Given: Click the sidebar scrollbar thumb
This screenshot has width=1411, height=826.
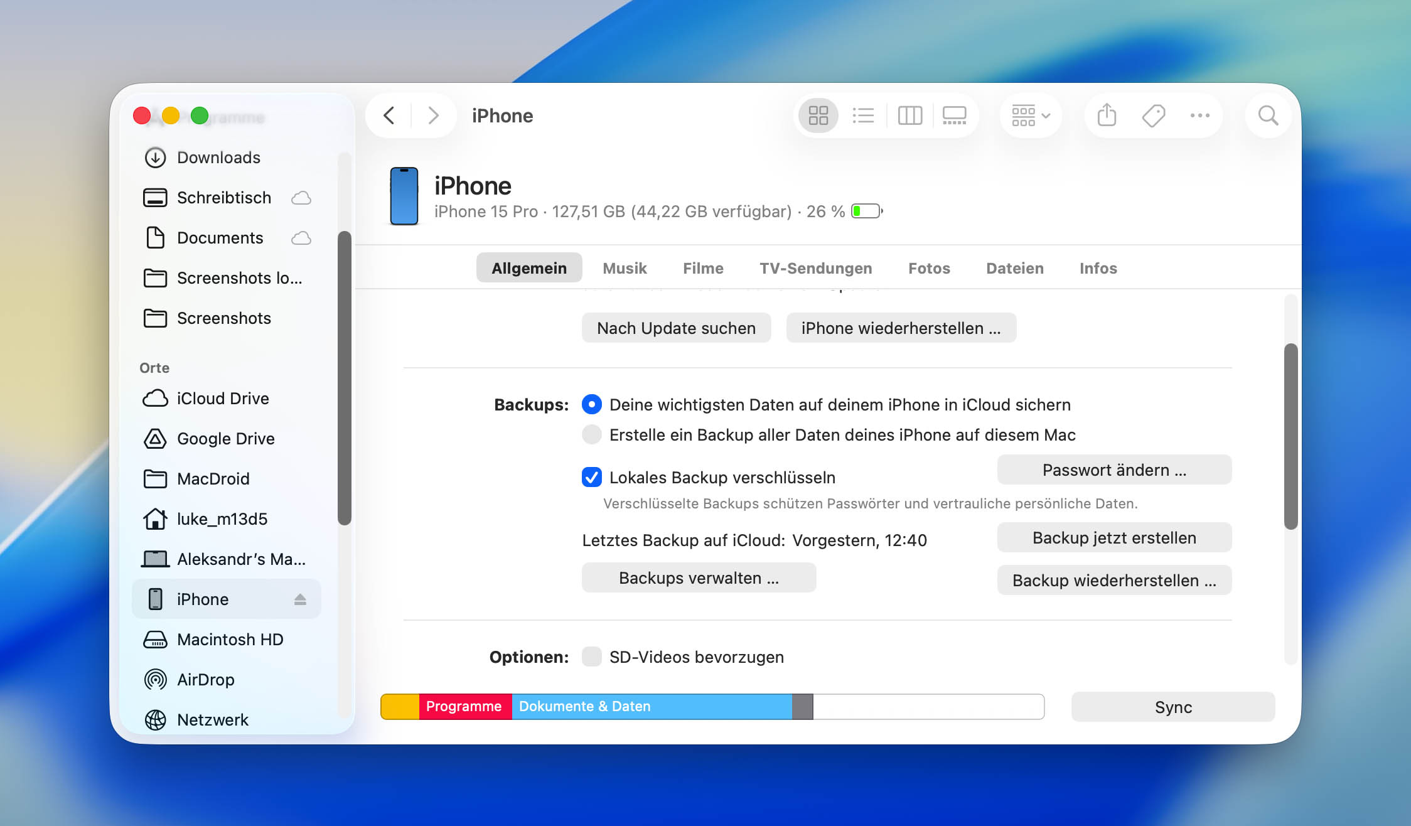Looking at the screenshot, I should pyautogui.click(x=344, y=378).
